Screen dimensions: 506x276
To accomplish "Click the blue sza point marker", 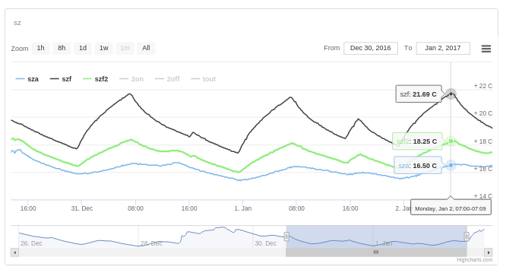I will coord(451,165).
